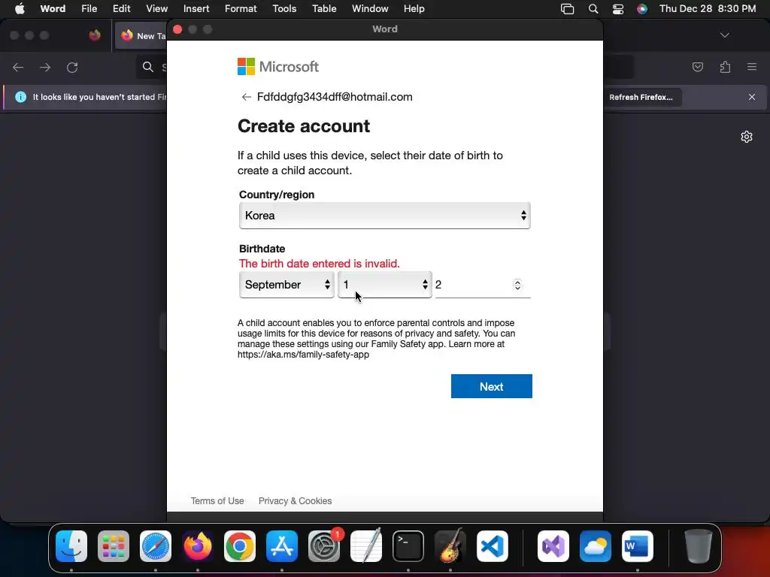Click the Firefox search bar magnifier
770x577 pixels.
pos(148,67)
